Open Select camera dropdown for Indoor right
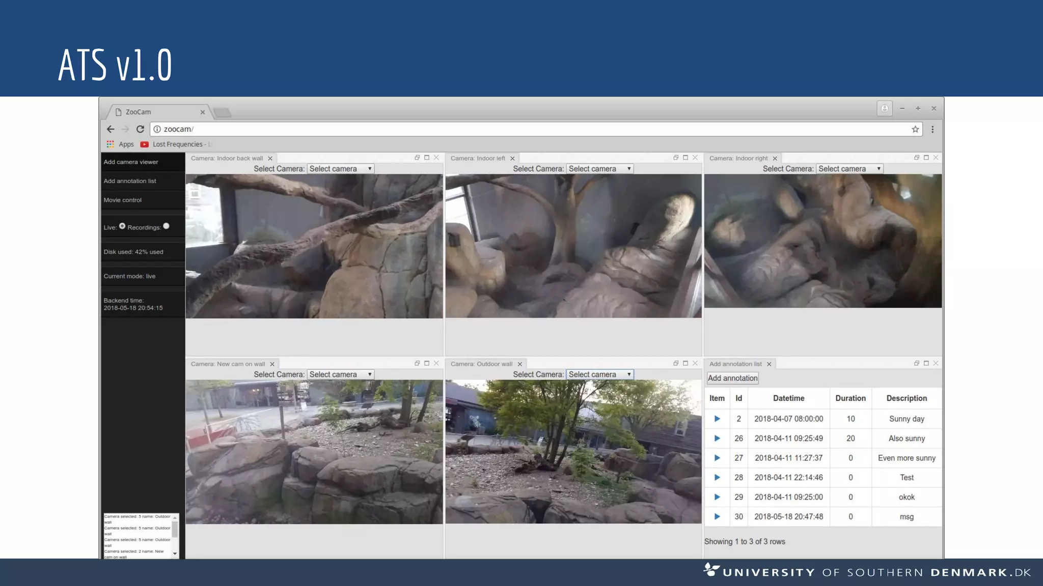Image resolution: width=1043 pixels, height=586 pixels. 849,169
